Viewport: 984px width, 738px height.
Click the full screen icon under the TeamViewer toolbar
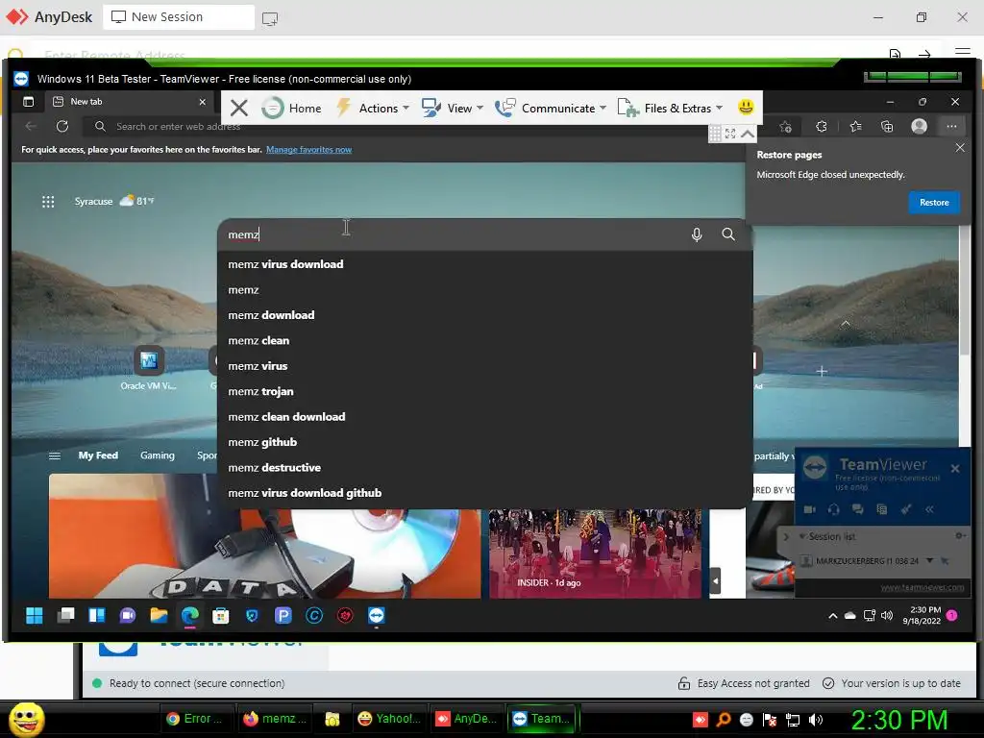pyautogui.click(x=730, y=134)
